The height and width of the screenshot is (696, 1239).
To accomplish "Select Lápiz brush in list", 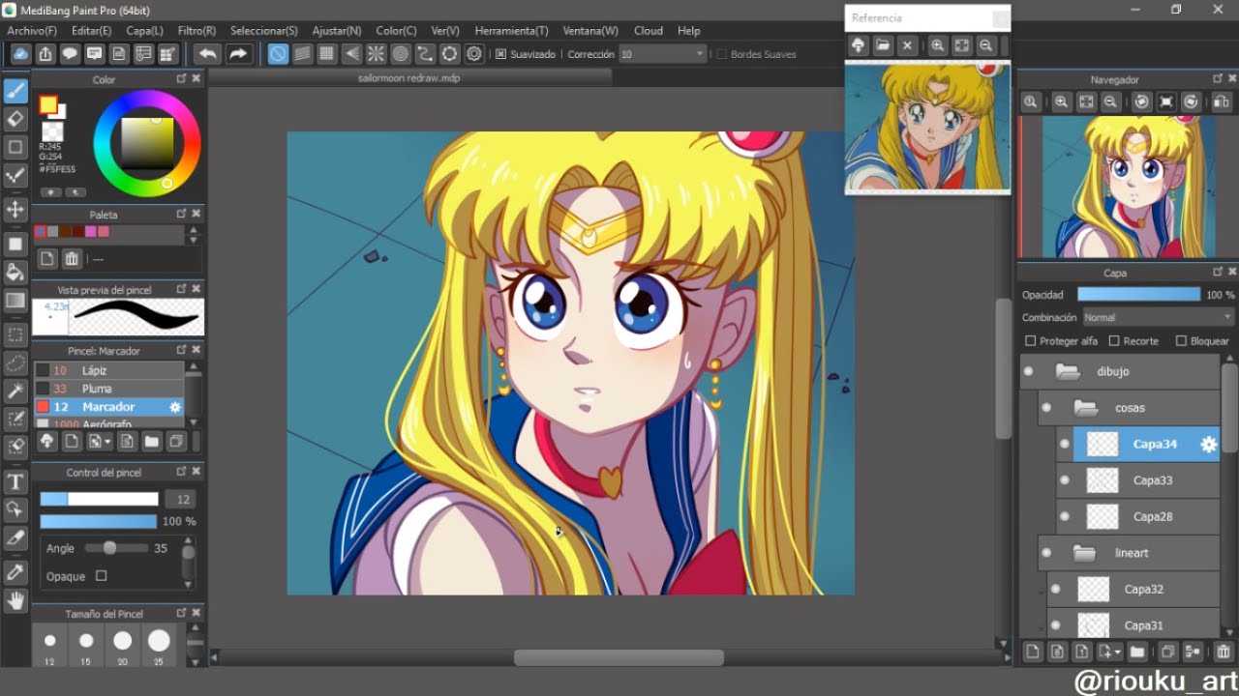I will tap(108, 370).
